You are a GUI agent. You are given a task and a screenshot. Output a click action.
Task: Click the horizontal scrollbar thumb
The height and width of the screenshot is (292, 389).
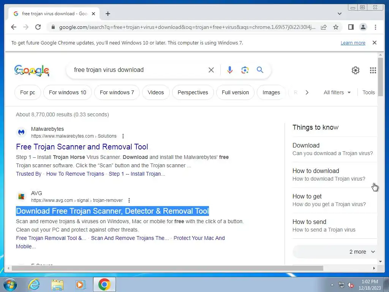pos(168,268)
